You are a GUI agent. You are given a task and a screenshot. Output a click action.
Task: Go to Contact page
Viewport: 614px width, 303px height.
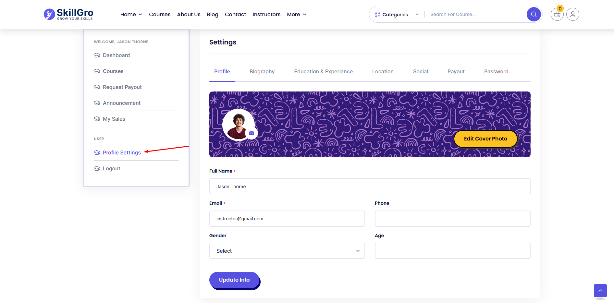pyautogui.click(x=235, y=14)
